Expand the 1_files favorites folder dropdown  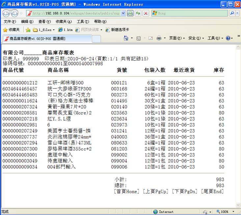53,30
